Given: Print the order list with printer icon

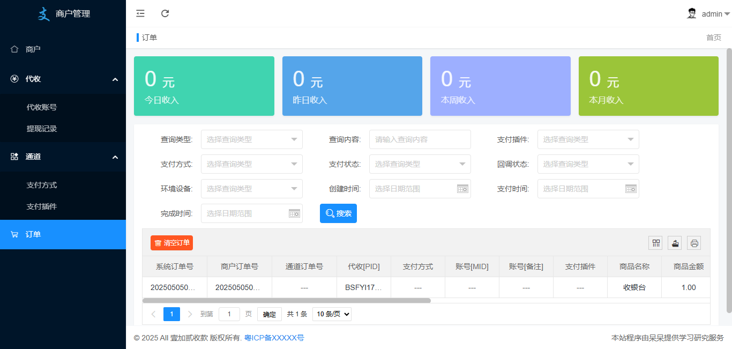Looking at the screenshot, I should (x=694, y=243).
